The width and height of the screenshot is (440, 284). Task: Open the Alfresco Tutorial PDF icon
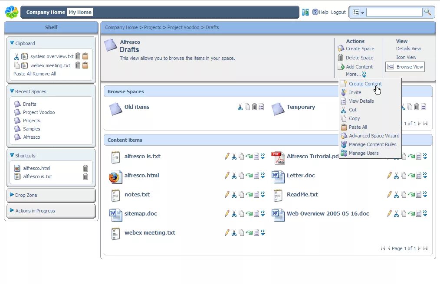point(278,157)
